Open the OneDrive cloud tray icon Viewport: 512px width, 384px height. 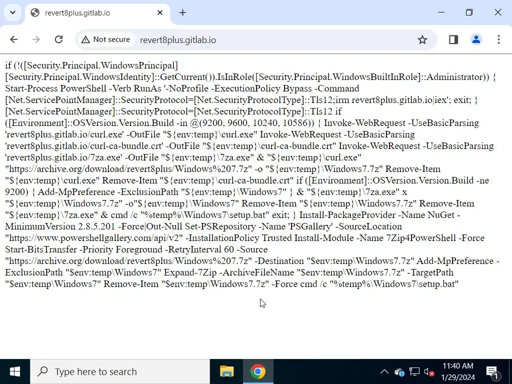[399, 372]
